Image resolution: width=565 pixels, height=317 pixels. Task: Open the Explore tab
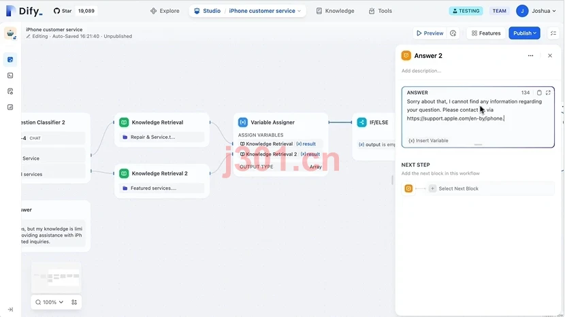click(165, 11)
